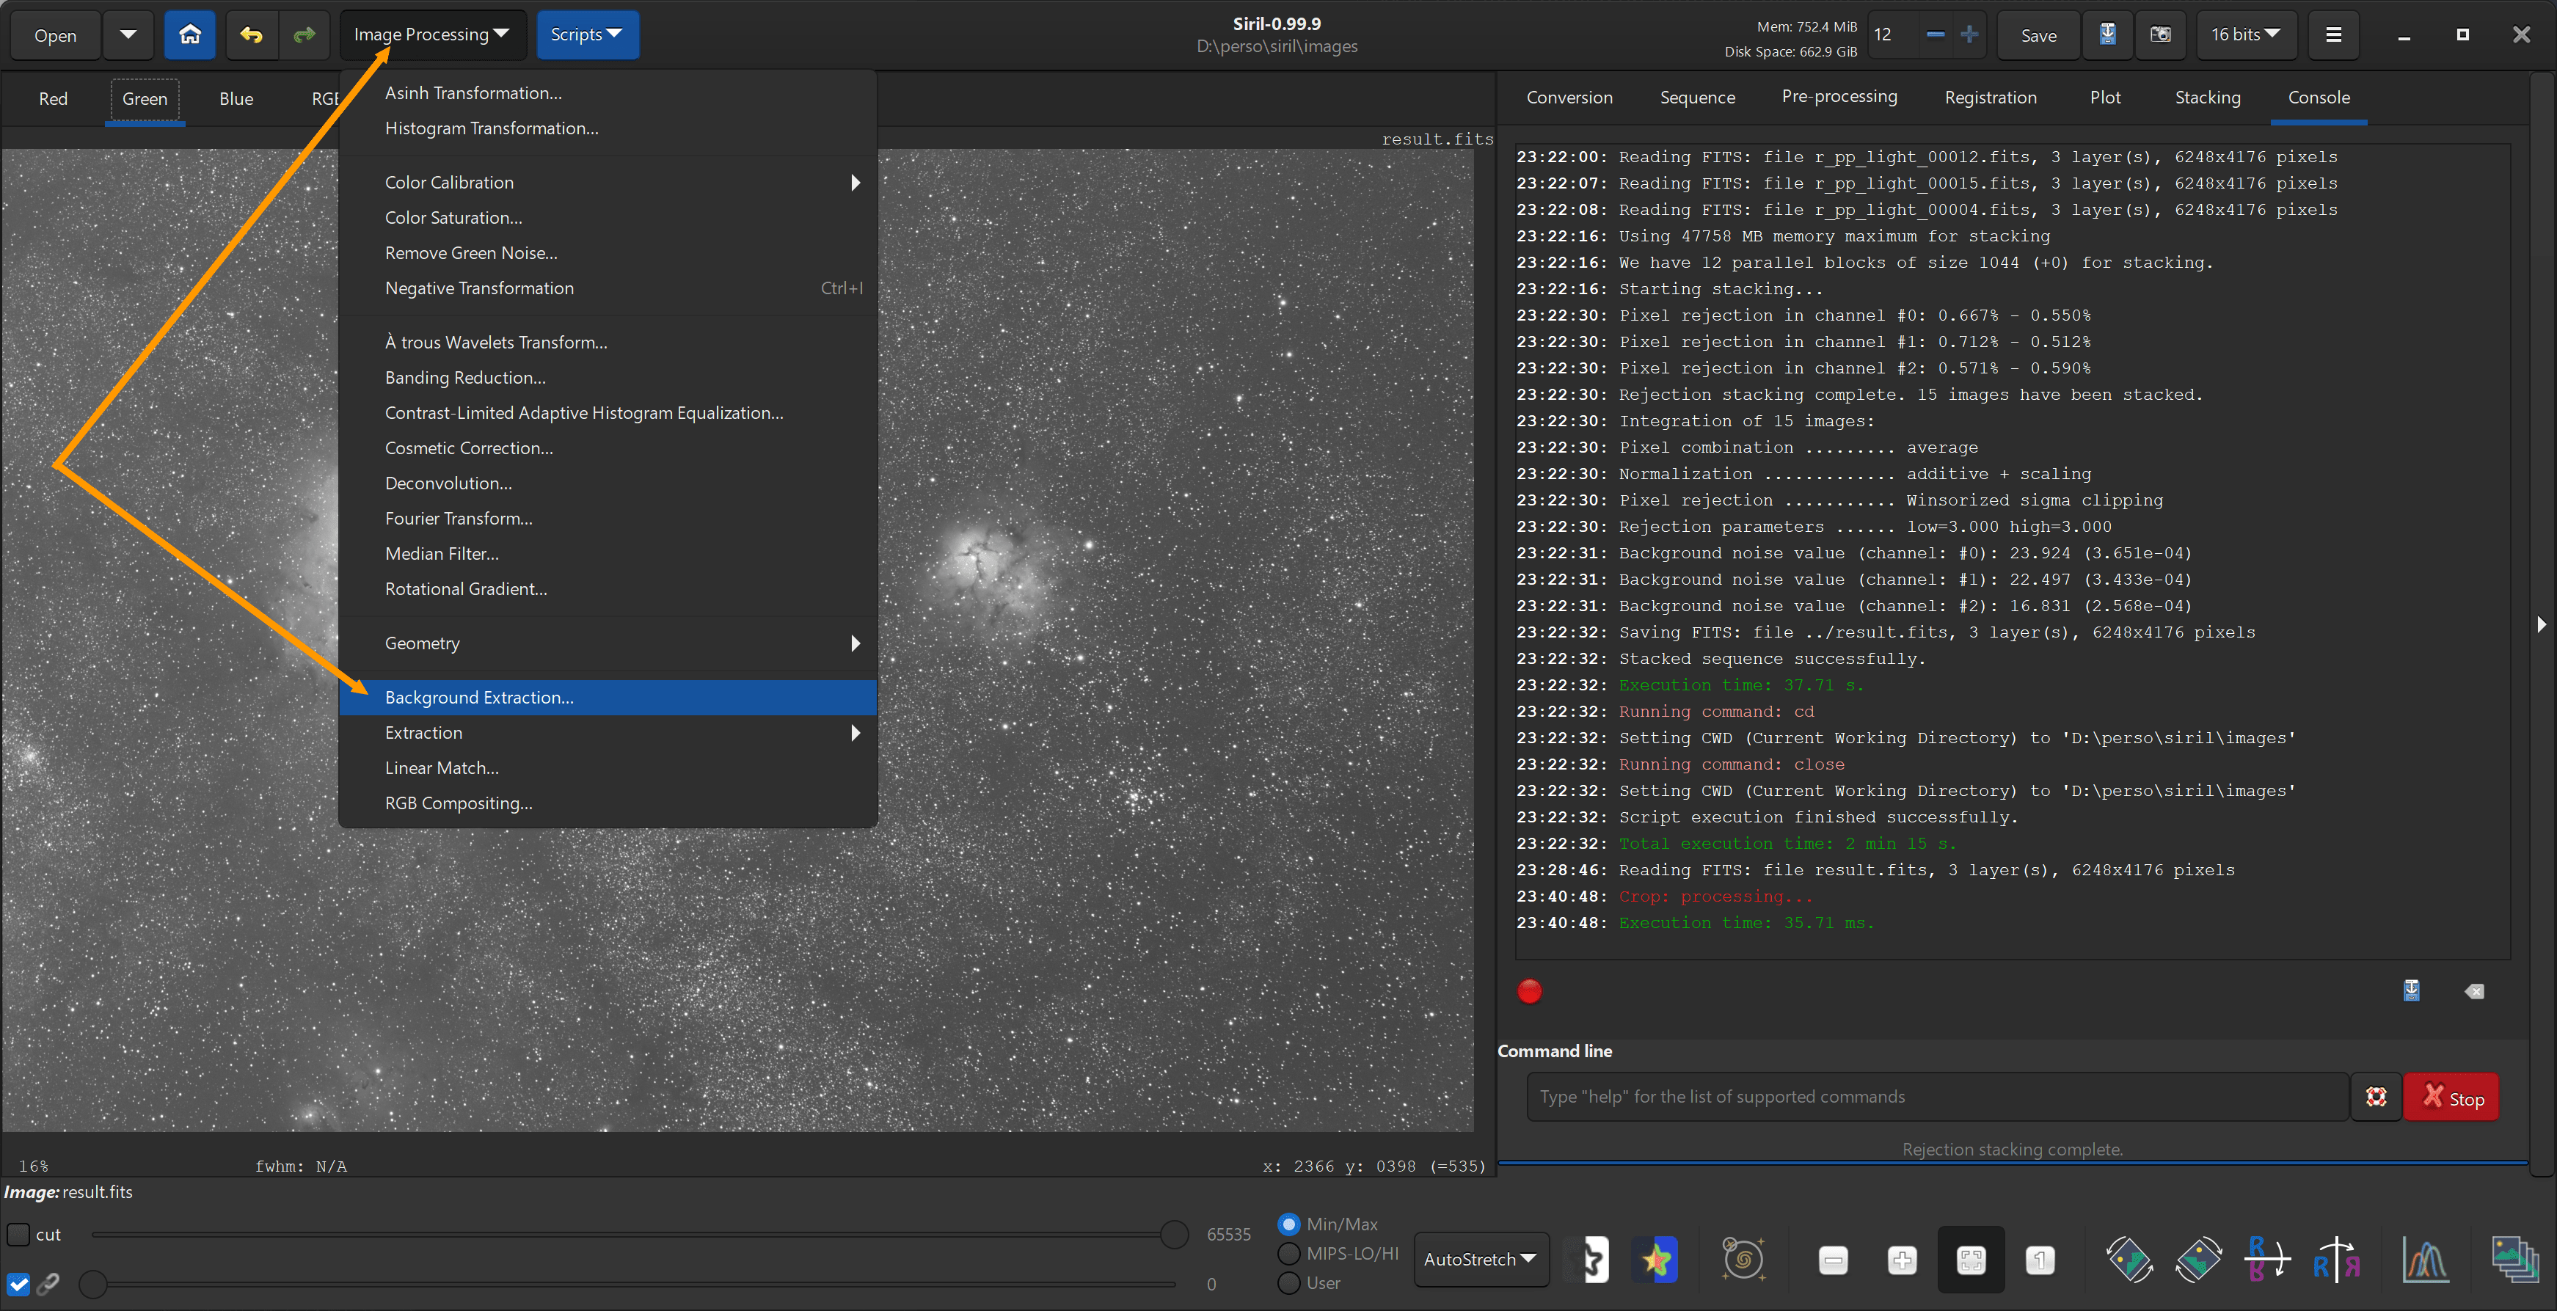Click the Save button
This screenshot has height=1311, width=2557.
(x=2038, y=36)
